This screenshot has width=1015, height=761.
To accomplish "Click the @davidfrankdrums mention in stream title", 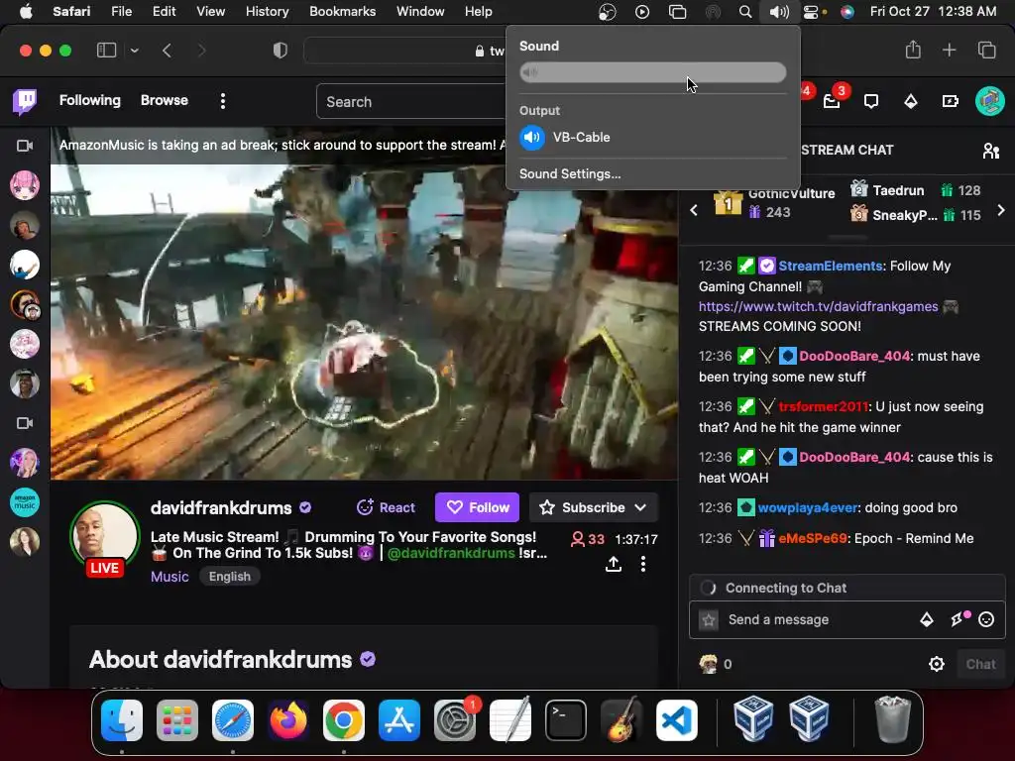I will point(451,553).
